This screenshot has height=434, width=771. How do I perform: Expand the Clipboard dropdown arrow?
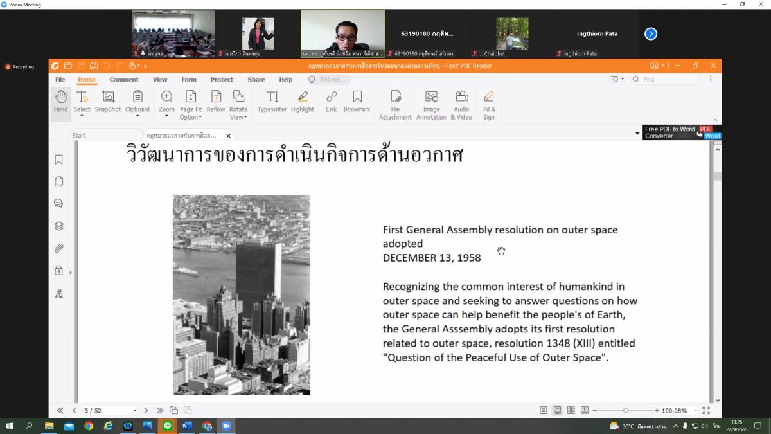[137, 117]
